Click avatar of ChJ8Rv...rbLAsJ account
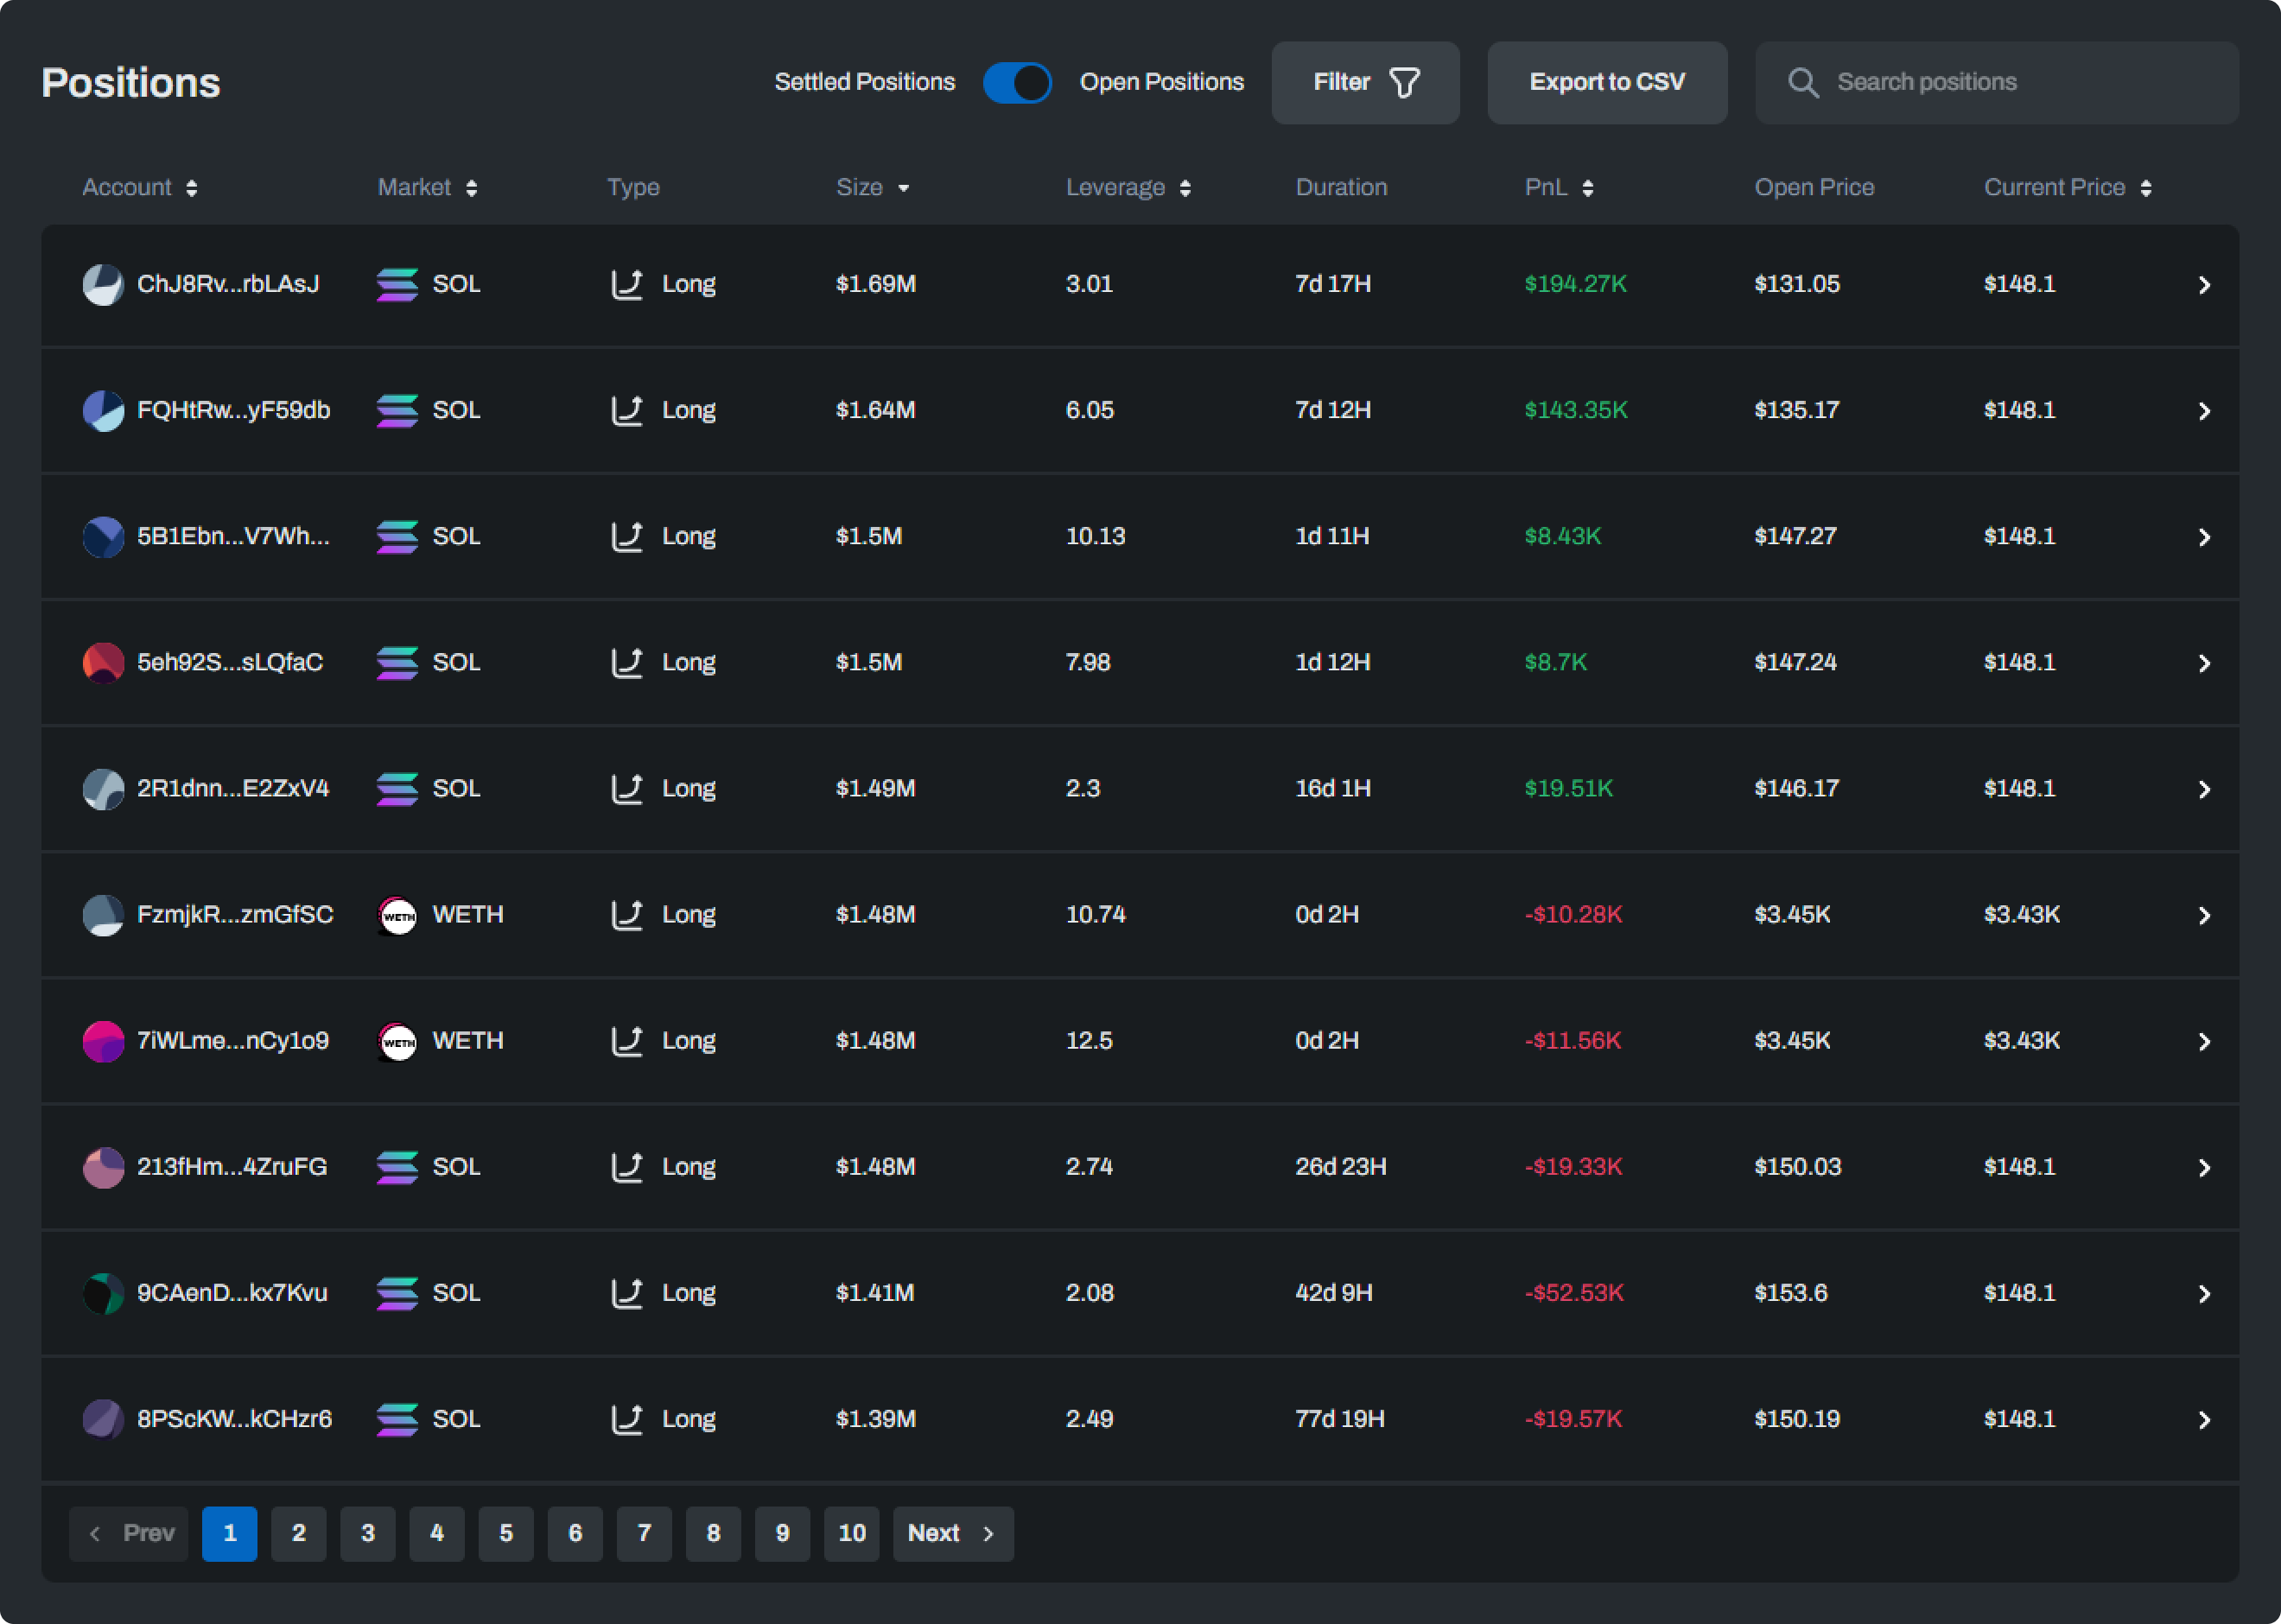The image size is (2281, 1624). pyautogui.click(x=103, y=284)
